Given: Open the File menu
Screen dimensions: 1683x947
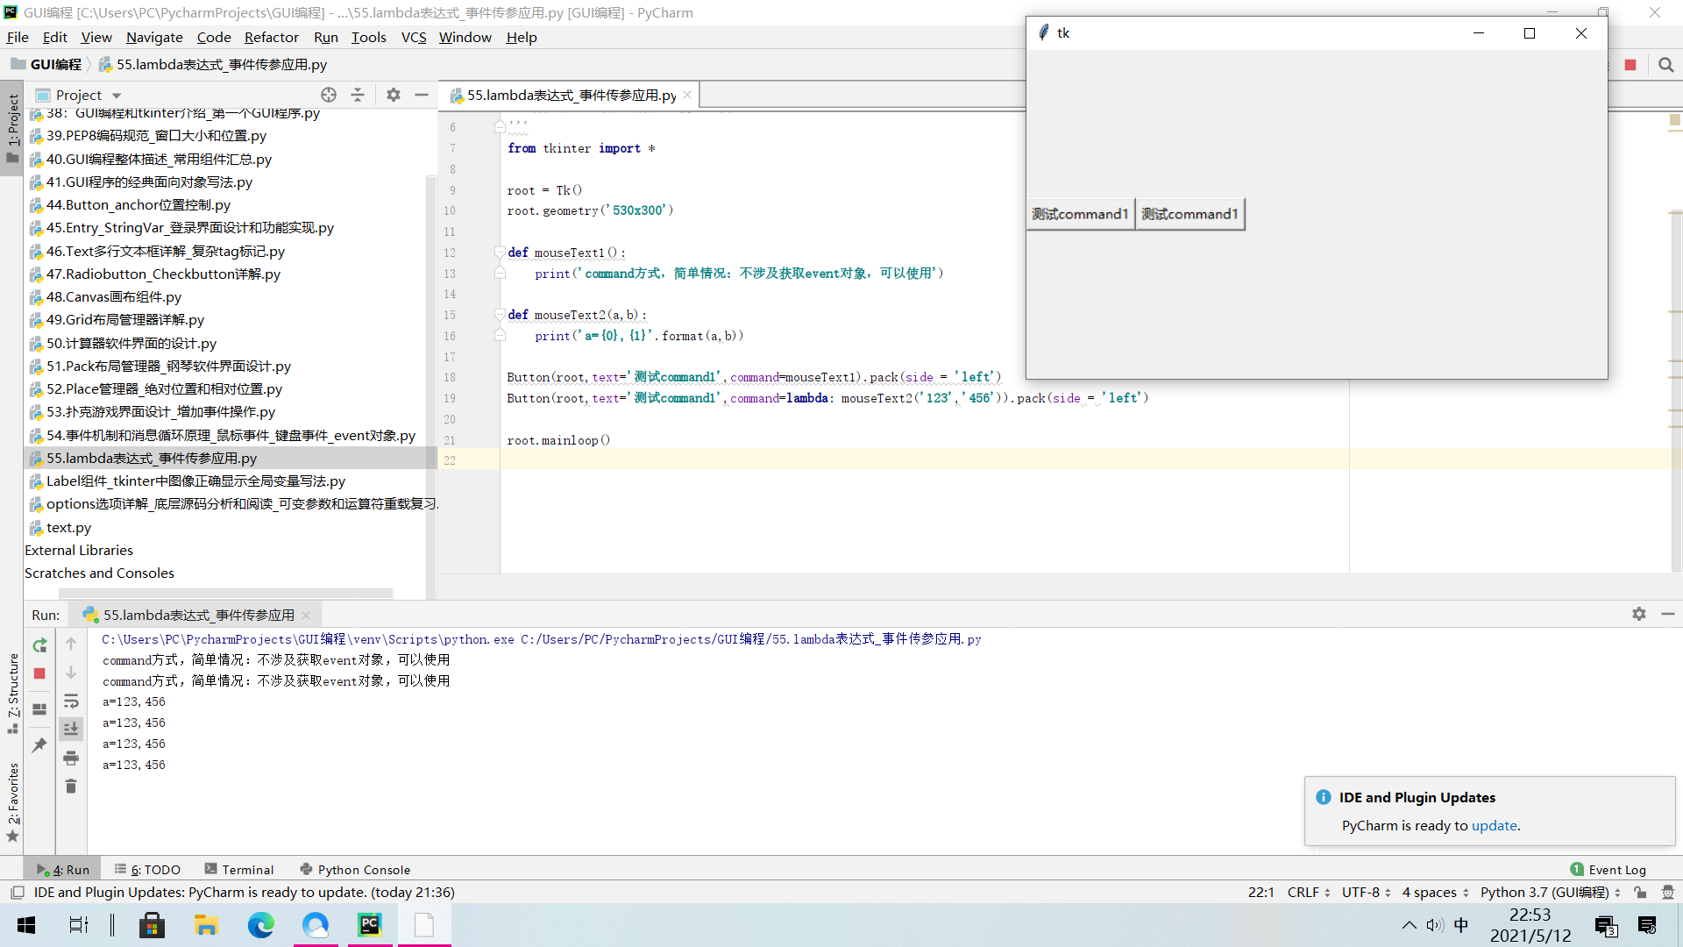Looking at the screenshot, I should pos(18,37).
